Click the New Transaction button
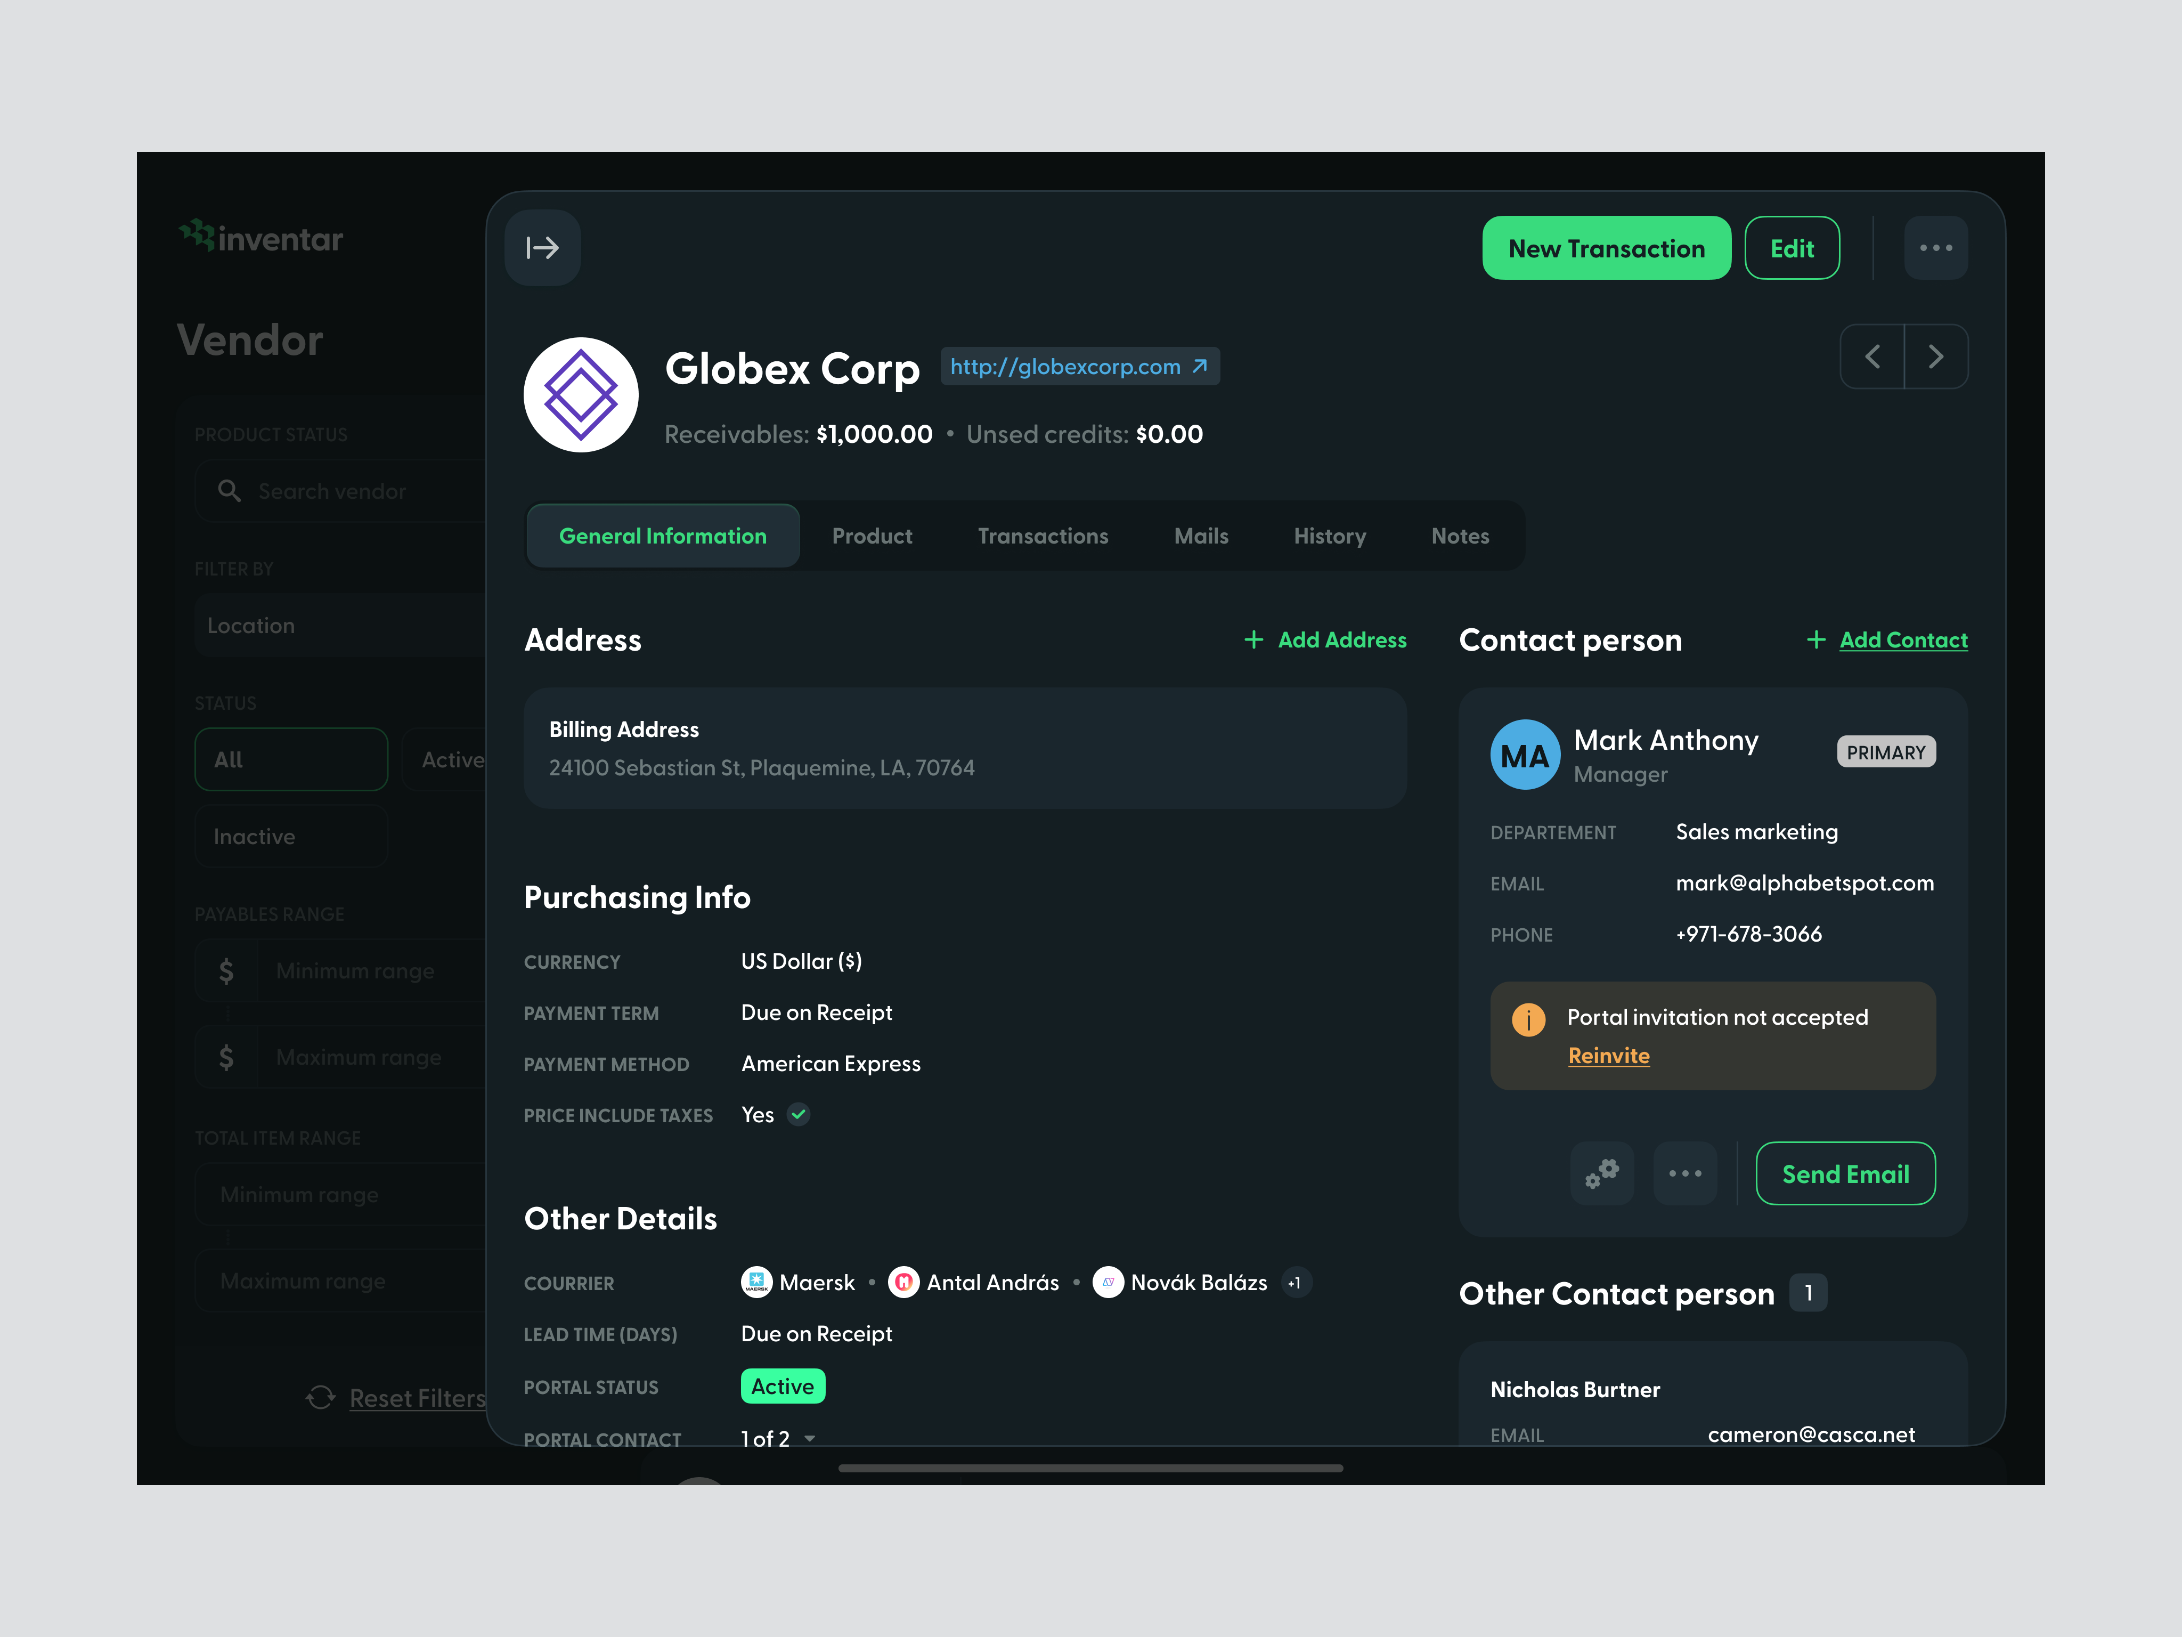 [1605, 248]
